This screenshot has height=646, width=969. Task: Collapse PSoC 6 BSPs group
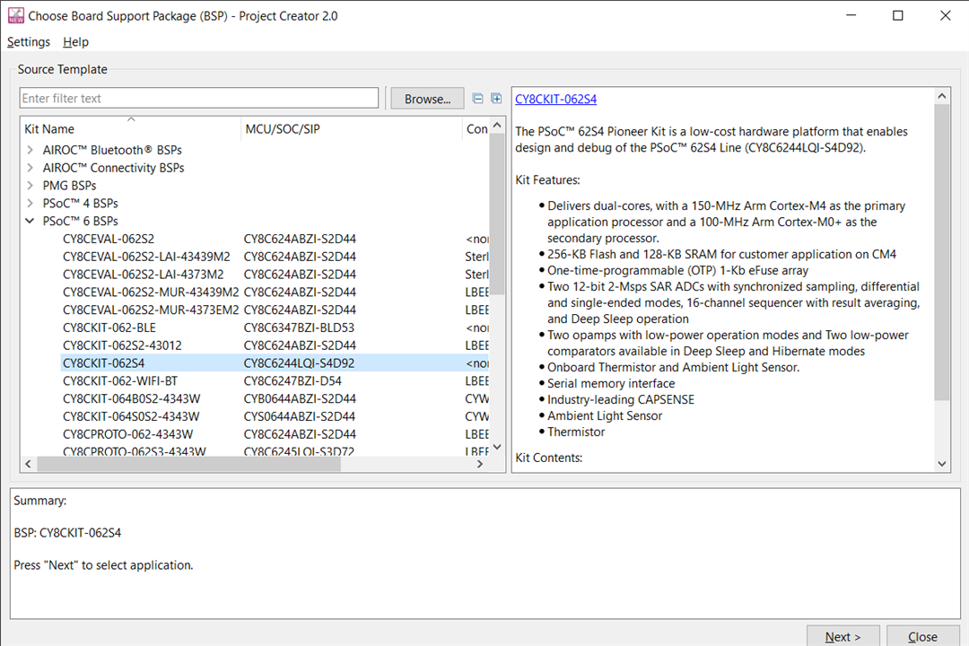click(x=30, y=221)
